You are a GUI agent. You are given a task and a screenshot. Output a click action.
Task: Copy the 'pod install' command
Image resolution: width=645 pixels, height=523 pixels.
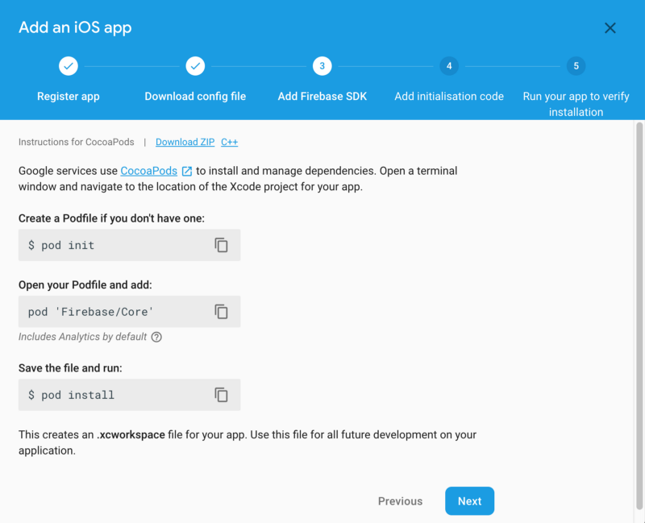point(222,395)
